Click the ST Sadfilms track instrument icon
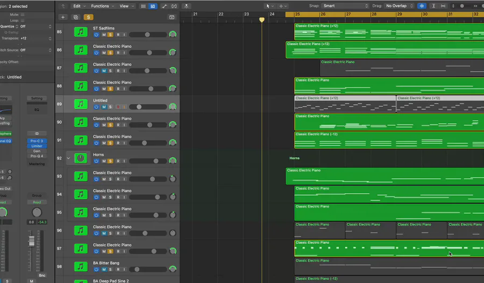484x283 pixels. pos(81,32)
